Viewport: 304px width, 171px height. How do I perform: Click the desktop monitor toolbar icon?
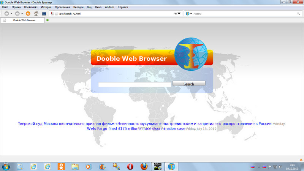click(x=44, y=14)
